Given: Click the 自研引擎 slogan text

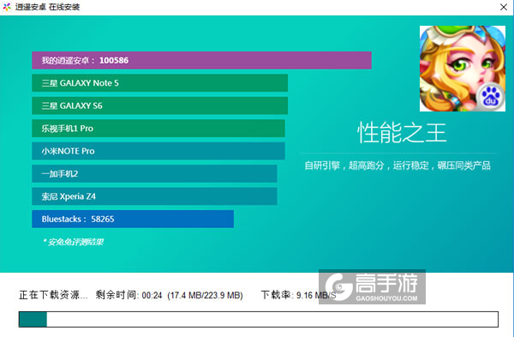Looking at the screenshot, I should pyautogui.click(x=397, y=165).
